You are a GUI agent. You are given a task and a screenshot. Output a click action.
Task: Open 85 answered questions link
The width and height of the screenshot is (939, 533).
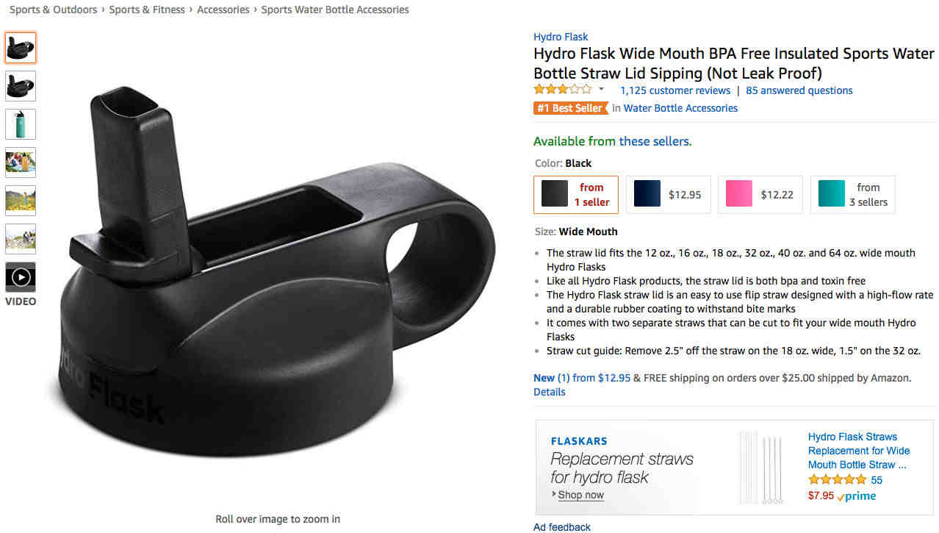pos(799,90)
